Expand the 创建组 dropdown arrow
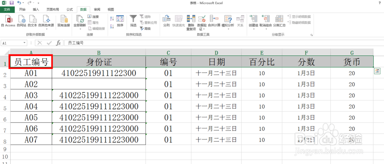The image size is (384, 164). point(253,29)
